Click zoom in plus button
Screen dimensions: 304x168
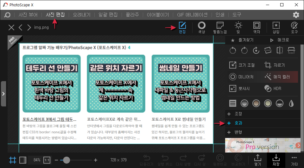pyautogui.click(x=96, y=160)
